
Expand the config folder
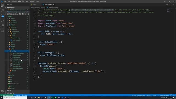point(7,75)
